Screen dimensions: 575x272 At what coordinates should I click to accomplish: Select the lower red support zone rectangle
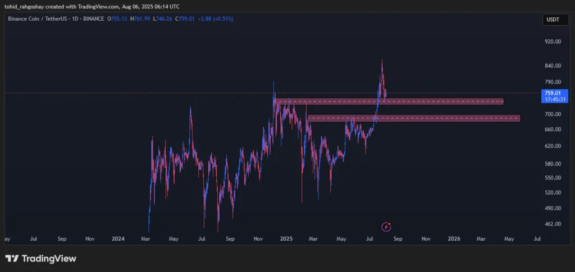tap(414, 118)
